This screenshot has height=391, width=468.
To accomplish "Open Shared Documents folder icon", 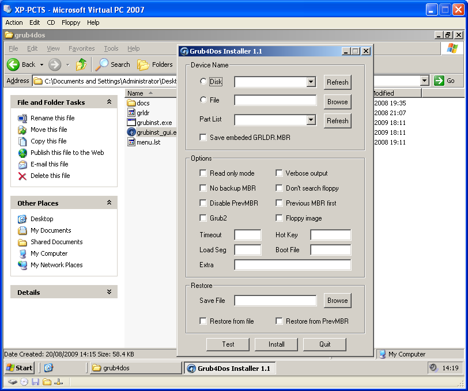I will 22,242.
